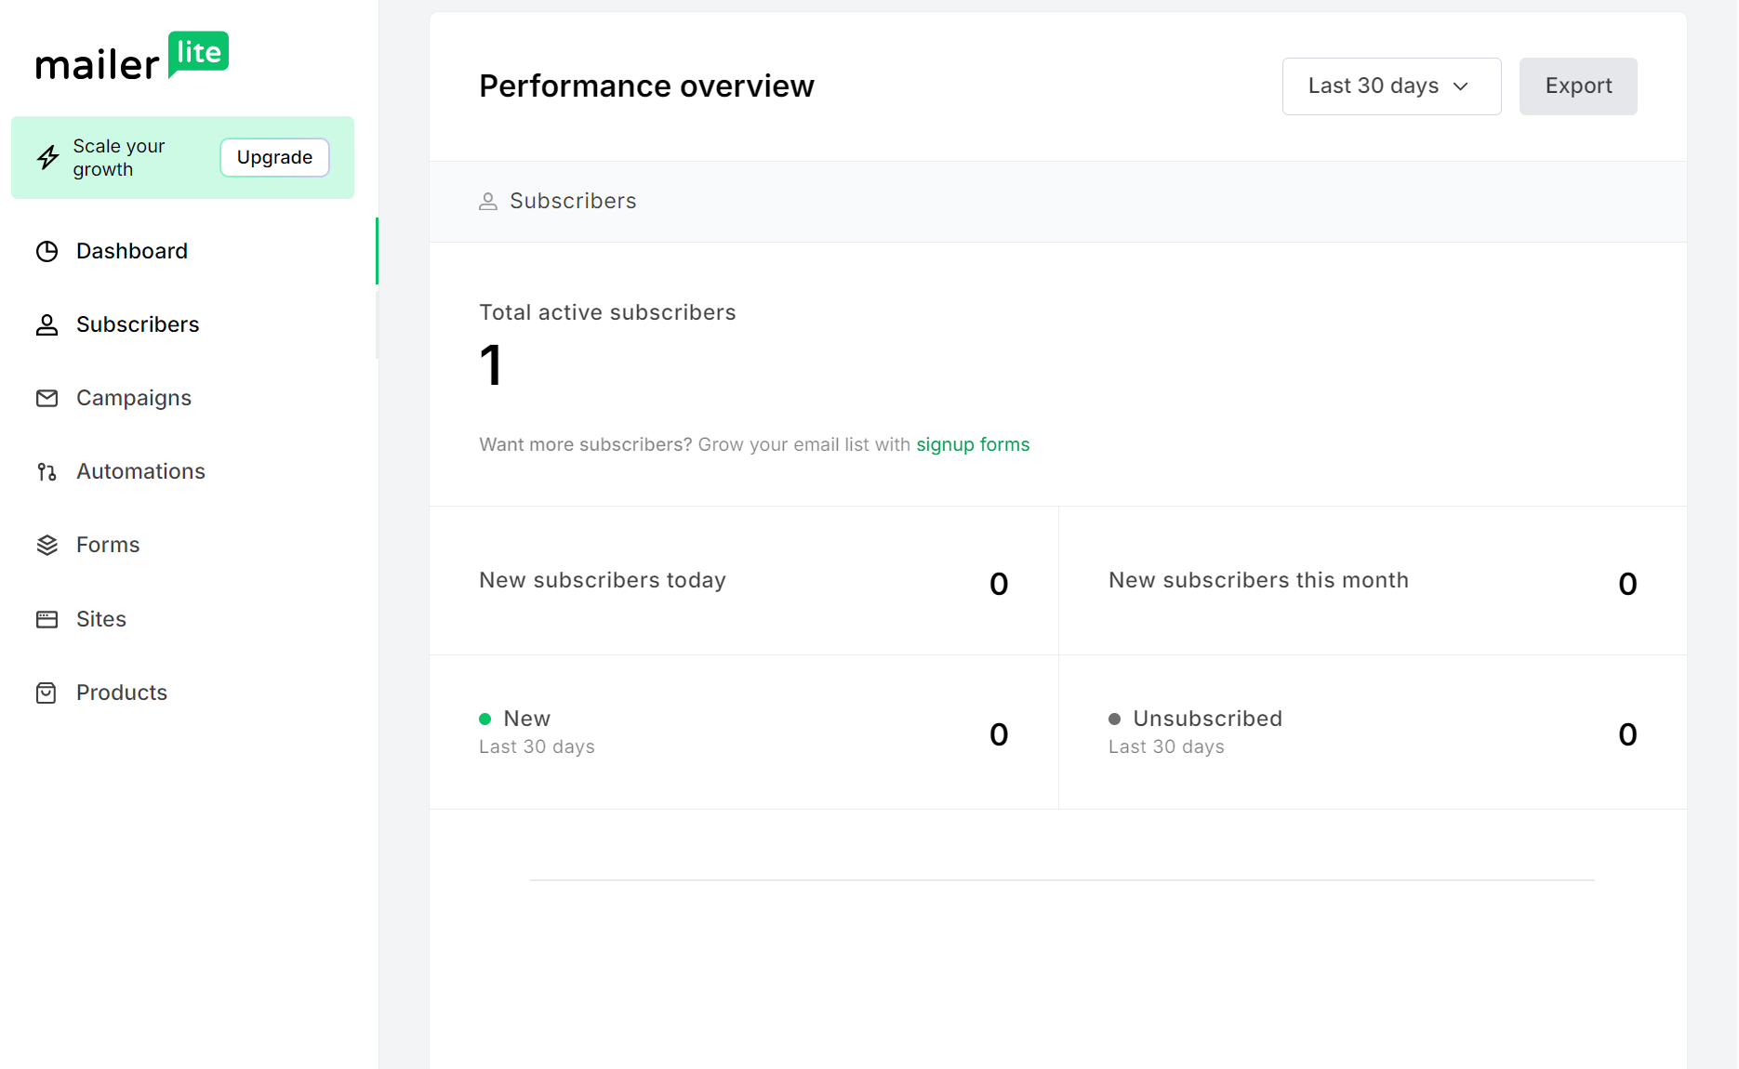This screenshot has width=1739, height=1069.
Task: Open the Subscribers navigation menu item
Action: coord(138,324)
